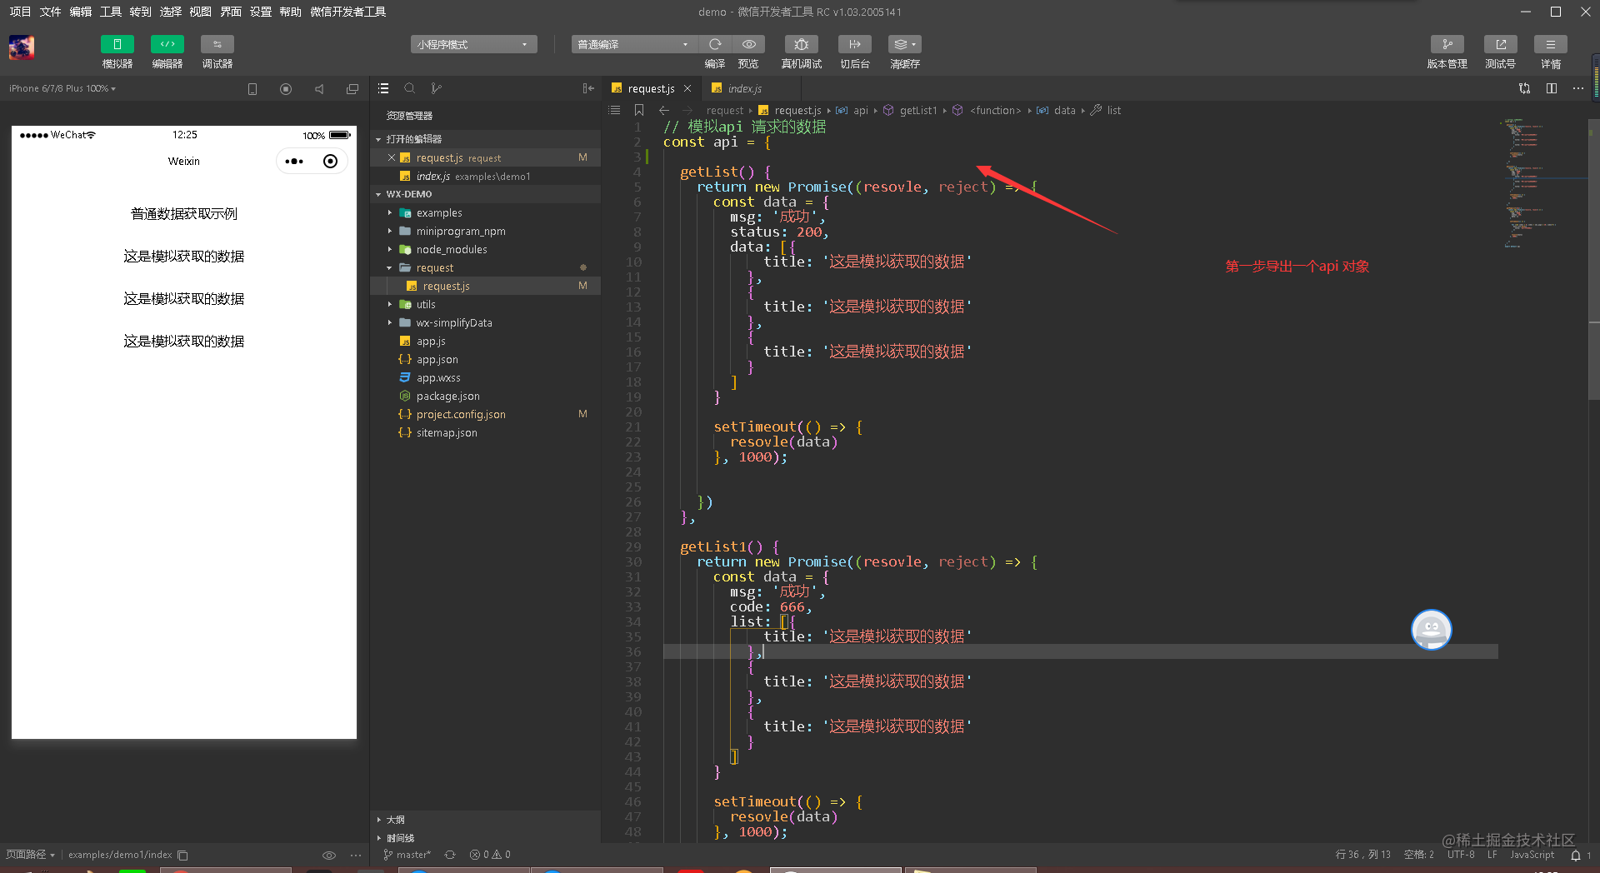Start real device debugging
Screen dimensions: 1600x873
pyautogui.click(x=802, y=44)
